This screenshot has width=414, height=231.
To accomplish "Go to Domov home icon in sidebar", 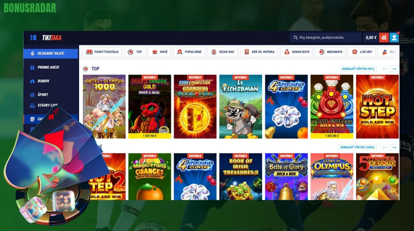I will pyautogui.click(x=32, y=81).
